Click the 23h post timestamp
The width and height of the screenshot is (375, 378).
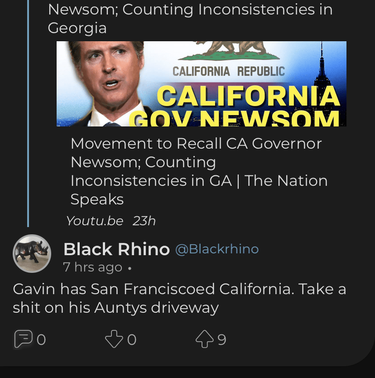144,221
